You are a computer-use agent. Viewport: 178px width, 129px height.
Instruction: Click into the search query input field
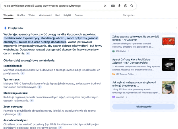(53, 6)
